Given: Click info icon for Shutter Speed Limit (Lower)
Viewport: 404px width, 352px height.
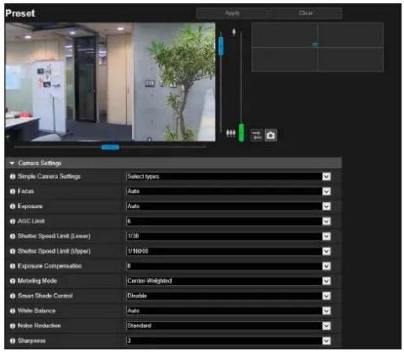Looking at the screenshot, I should 13,236.
